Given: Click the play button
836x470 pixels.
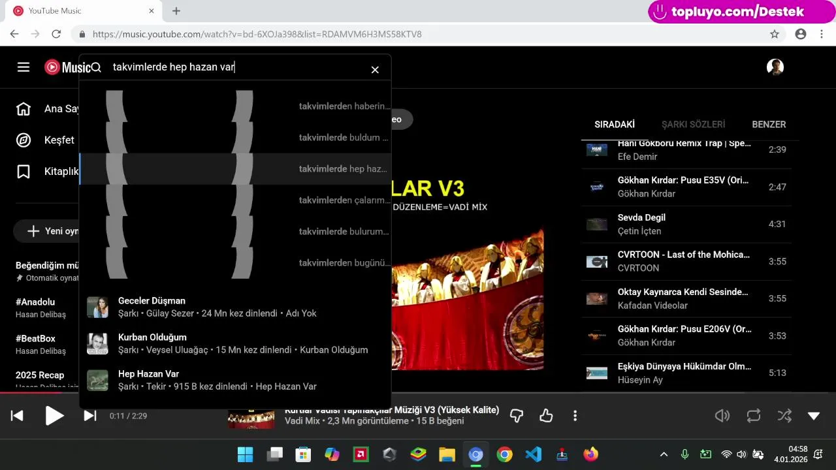Looking at the screenshot, I should [x=54, y=416].
